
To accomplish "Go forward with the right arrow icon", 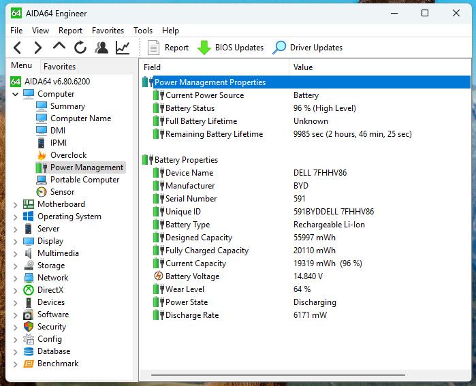I will point(37,48).
